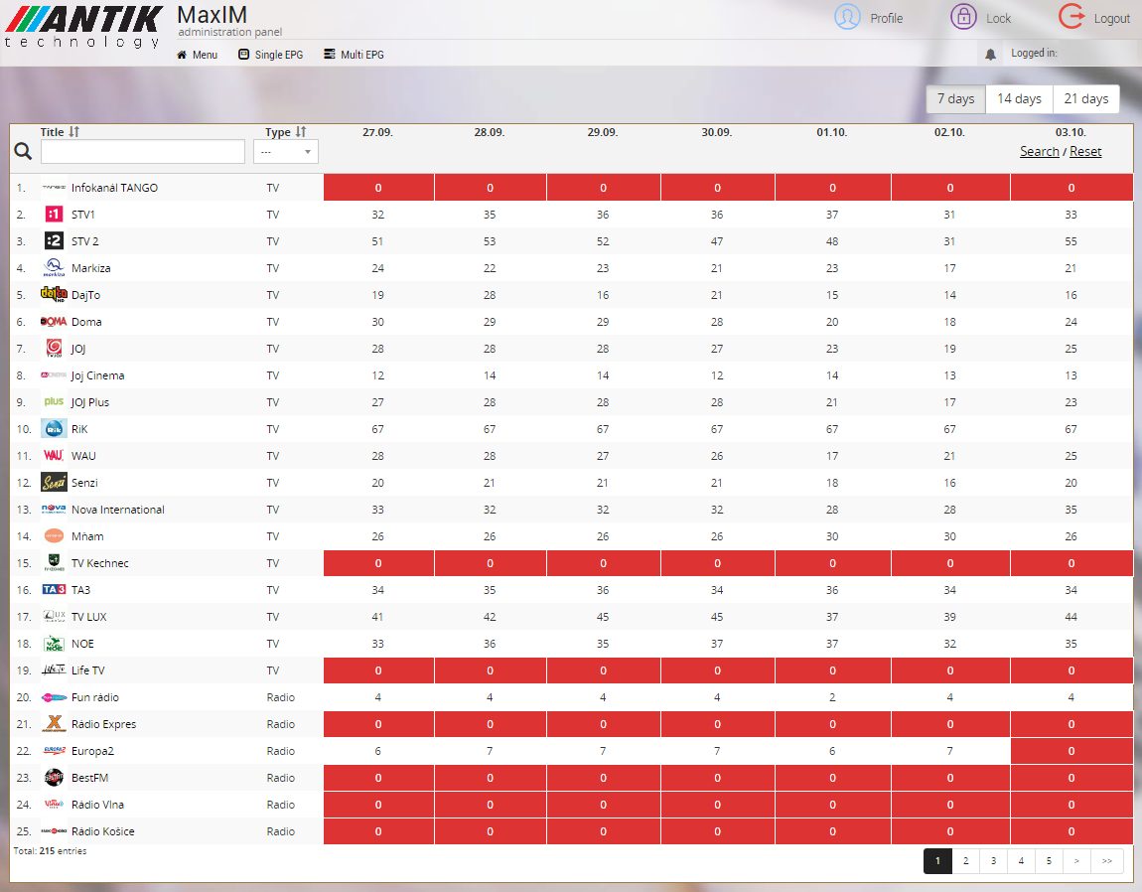Click the Reset link
This screenshot has height=892, width=1142.
point(1085,152)
